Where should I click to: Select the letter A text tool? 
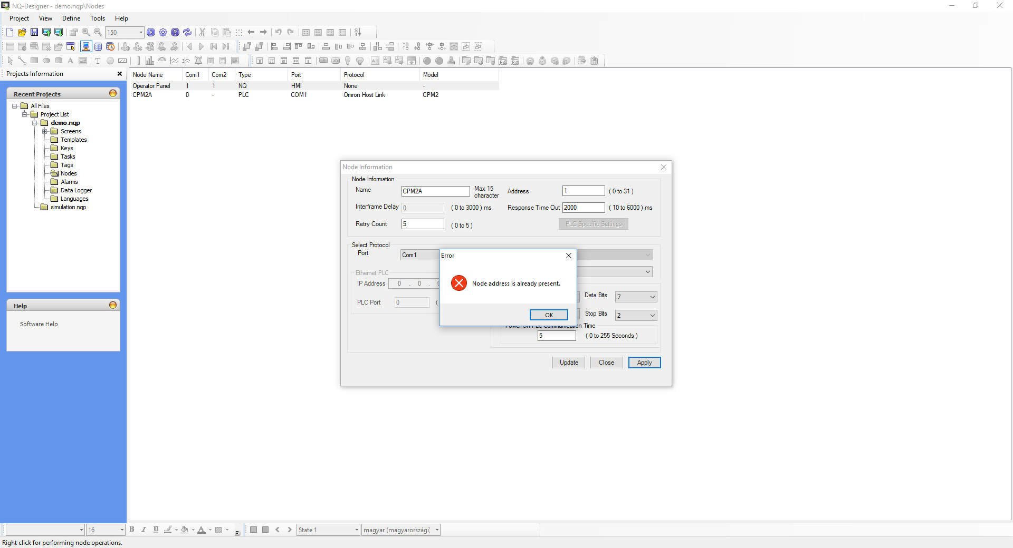point(70,61)
